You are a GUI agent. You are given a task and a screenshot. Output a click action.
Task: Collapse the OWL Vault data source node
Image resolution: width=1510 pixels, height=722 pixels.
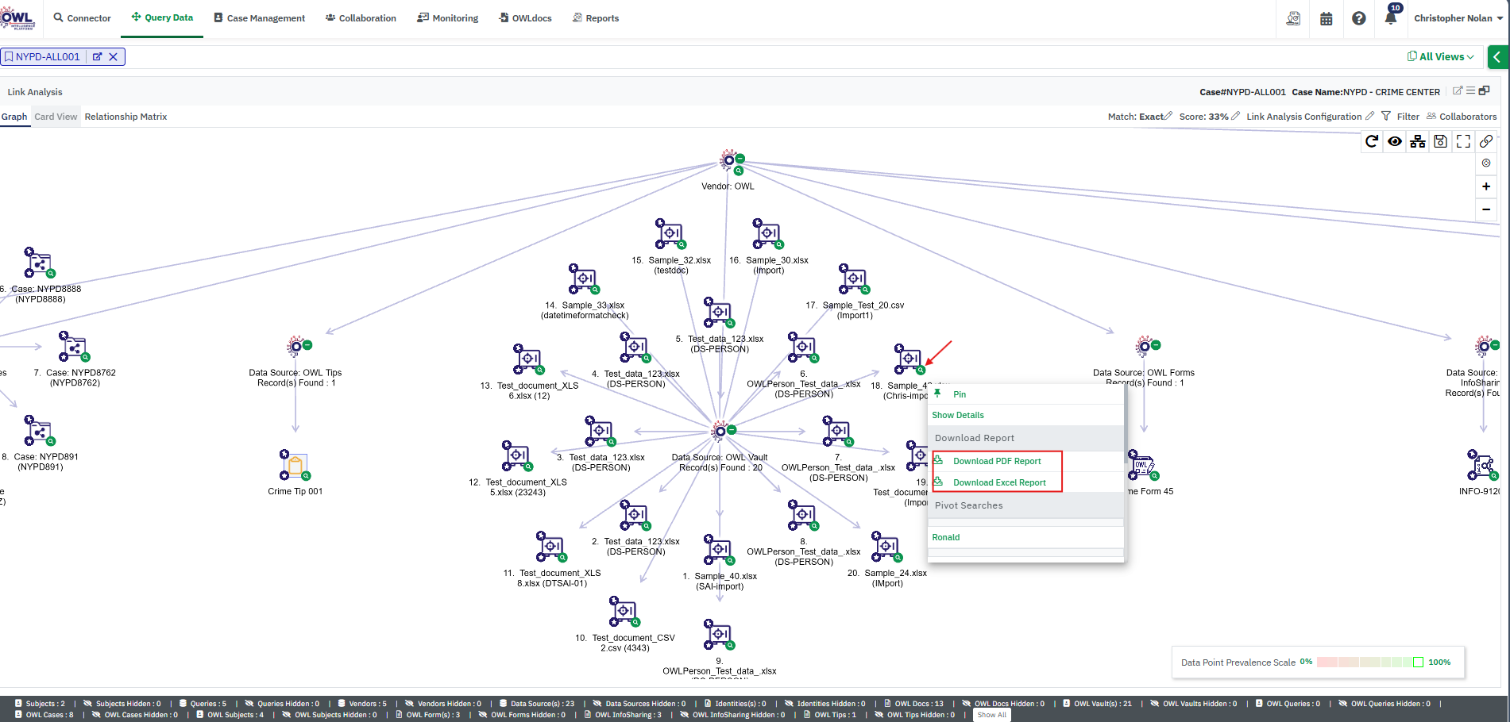pyautogui.click(x=732, y=430)
